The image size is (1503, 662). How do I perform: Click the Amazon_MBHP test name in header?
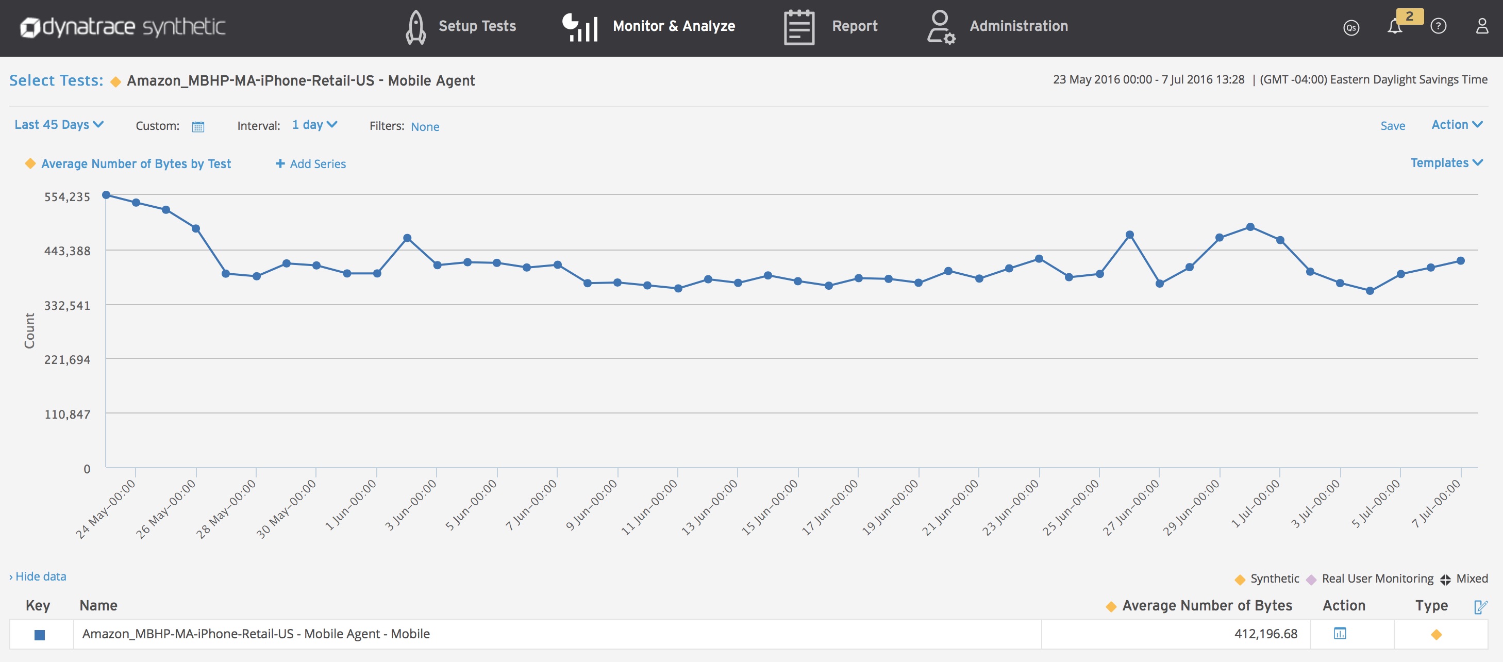pos(300,80)
